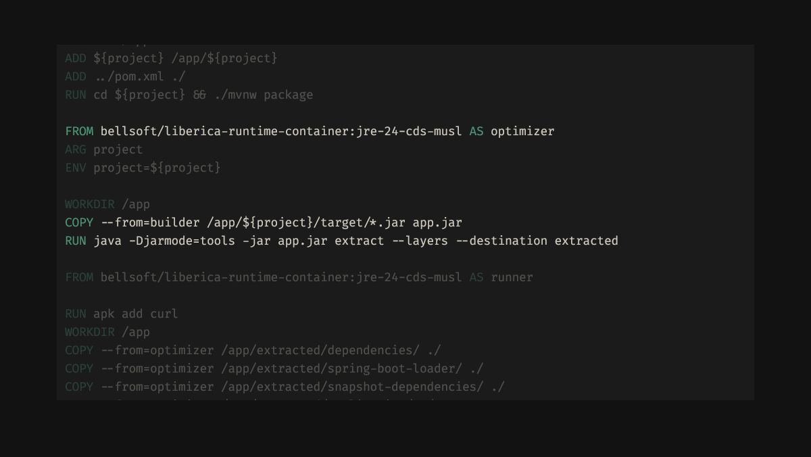Viewport: 811px width, 457px height.
Task: Click the dimmed FROM keyword of runner stage
Action: pos(79,277)
